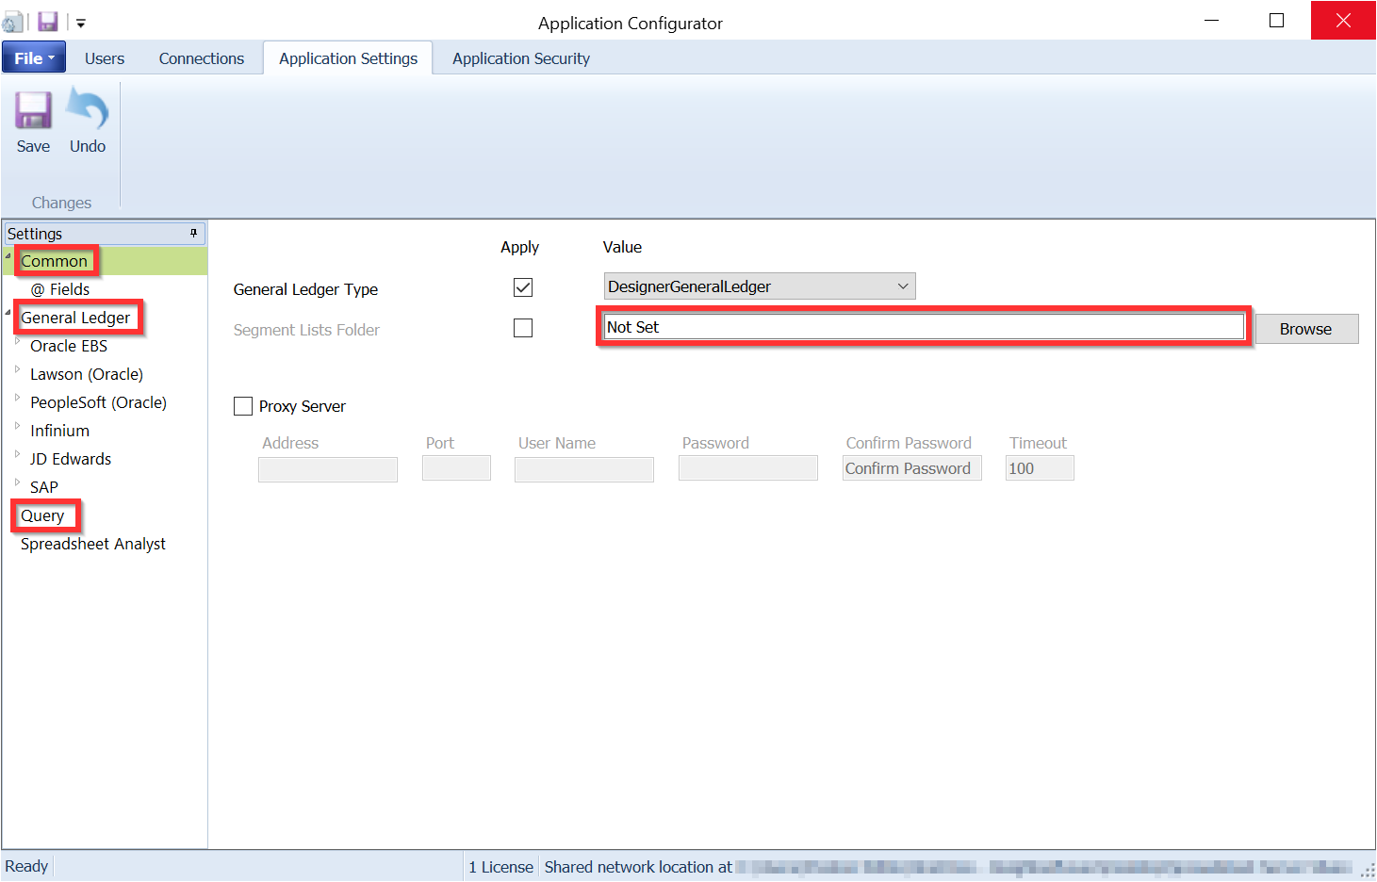Select JD Edwards in the settings tree
This screenshot has height=882, width=1377.
[x=71, y=459]
